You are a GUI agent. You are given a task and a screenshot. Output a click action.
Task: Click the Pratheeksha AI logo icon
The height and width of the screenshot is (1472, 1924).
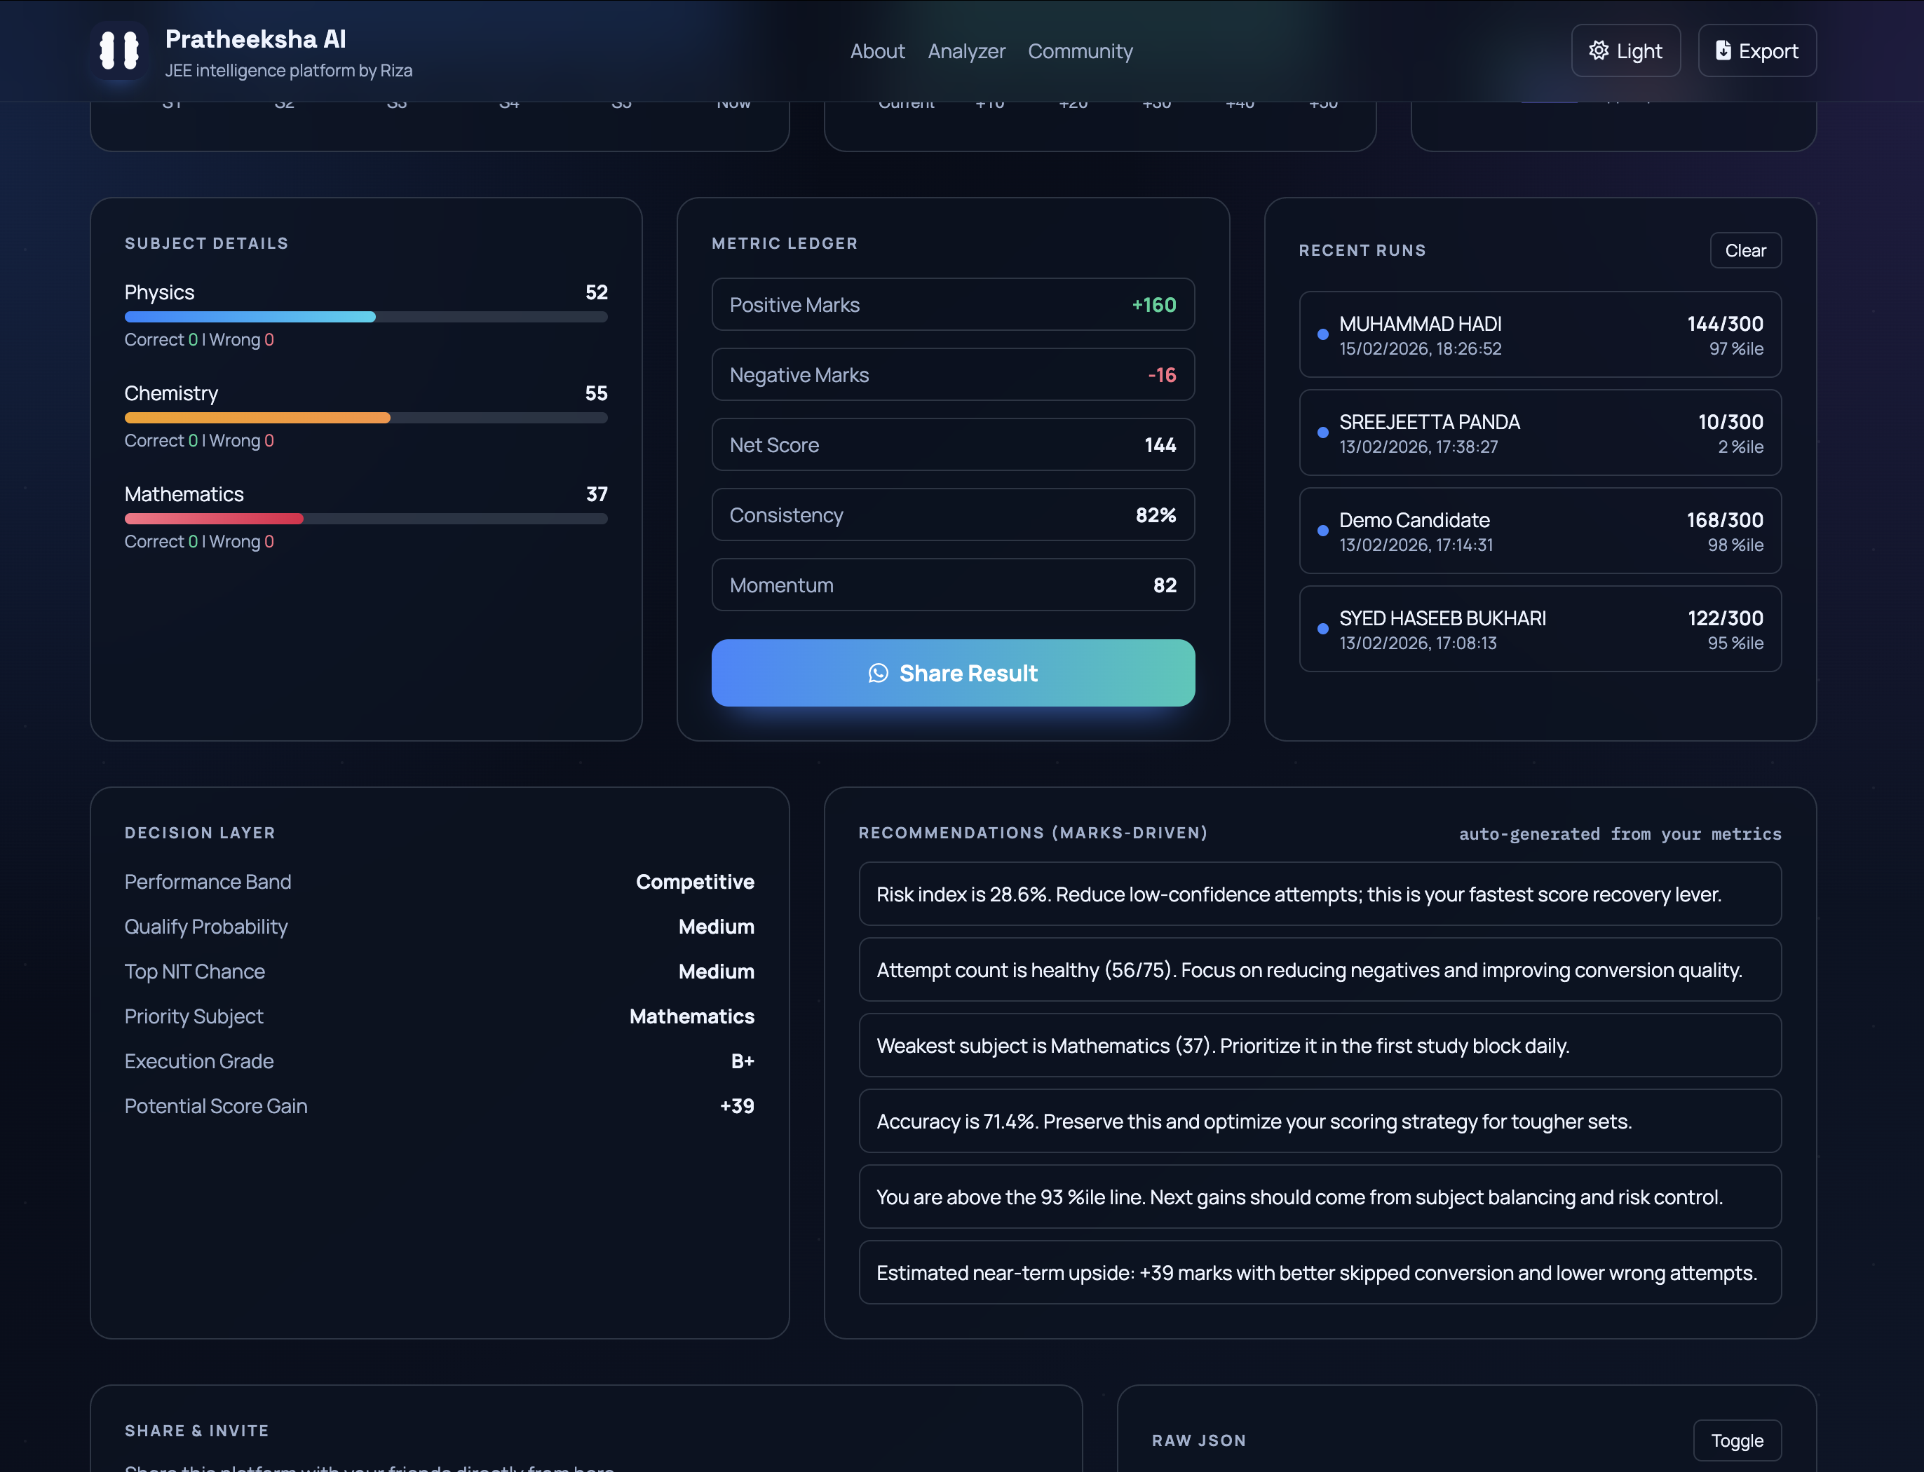click(119, 52)
